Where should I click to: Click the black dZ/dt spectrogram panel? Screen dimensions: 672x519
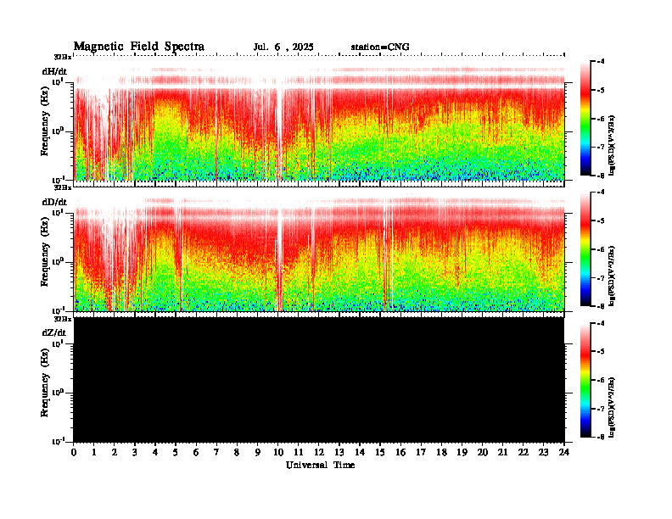[319, 379]
